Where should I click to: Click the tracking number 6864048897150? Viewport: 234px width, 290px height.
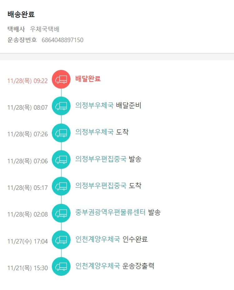(62, 40)
